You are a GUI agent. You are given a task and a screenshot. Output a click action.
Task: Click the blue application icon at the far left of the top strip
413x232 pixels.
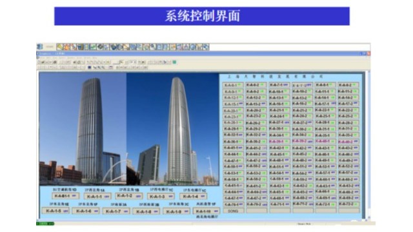(x=40, y=47)
